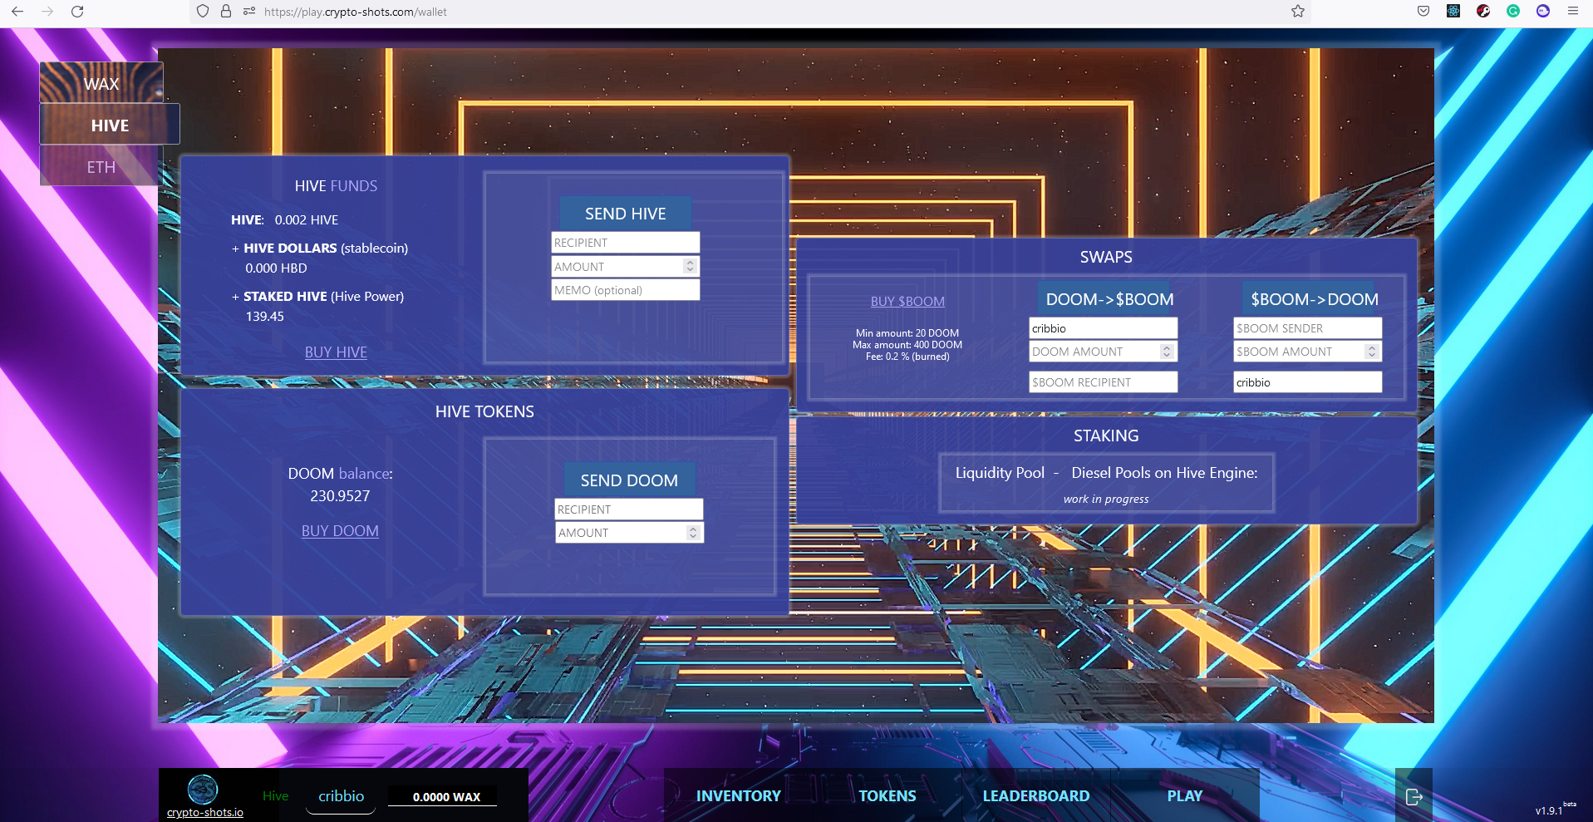Open the INVENTORY section

(739, 795)
